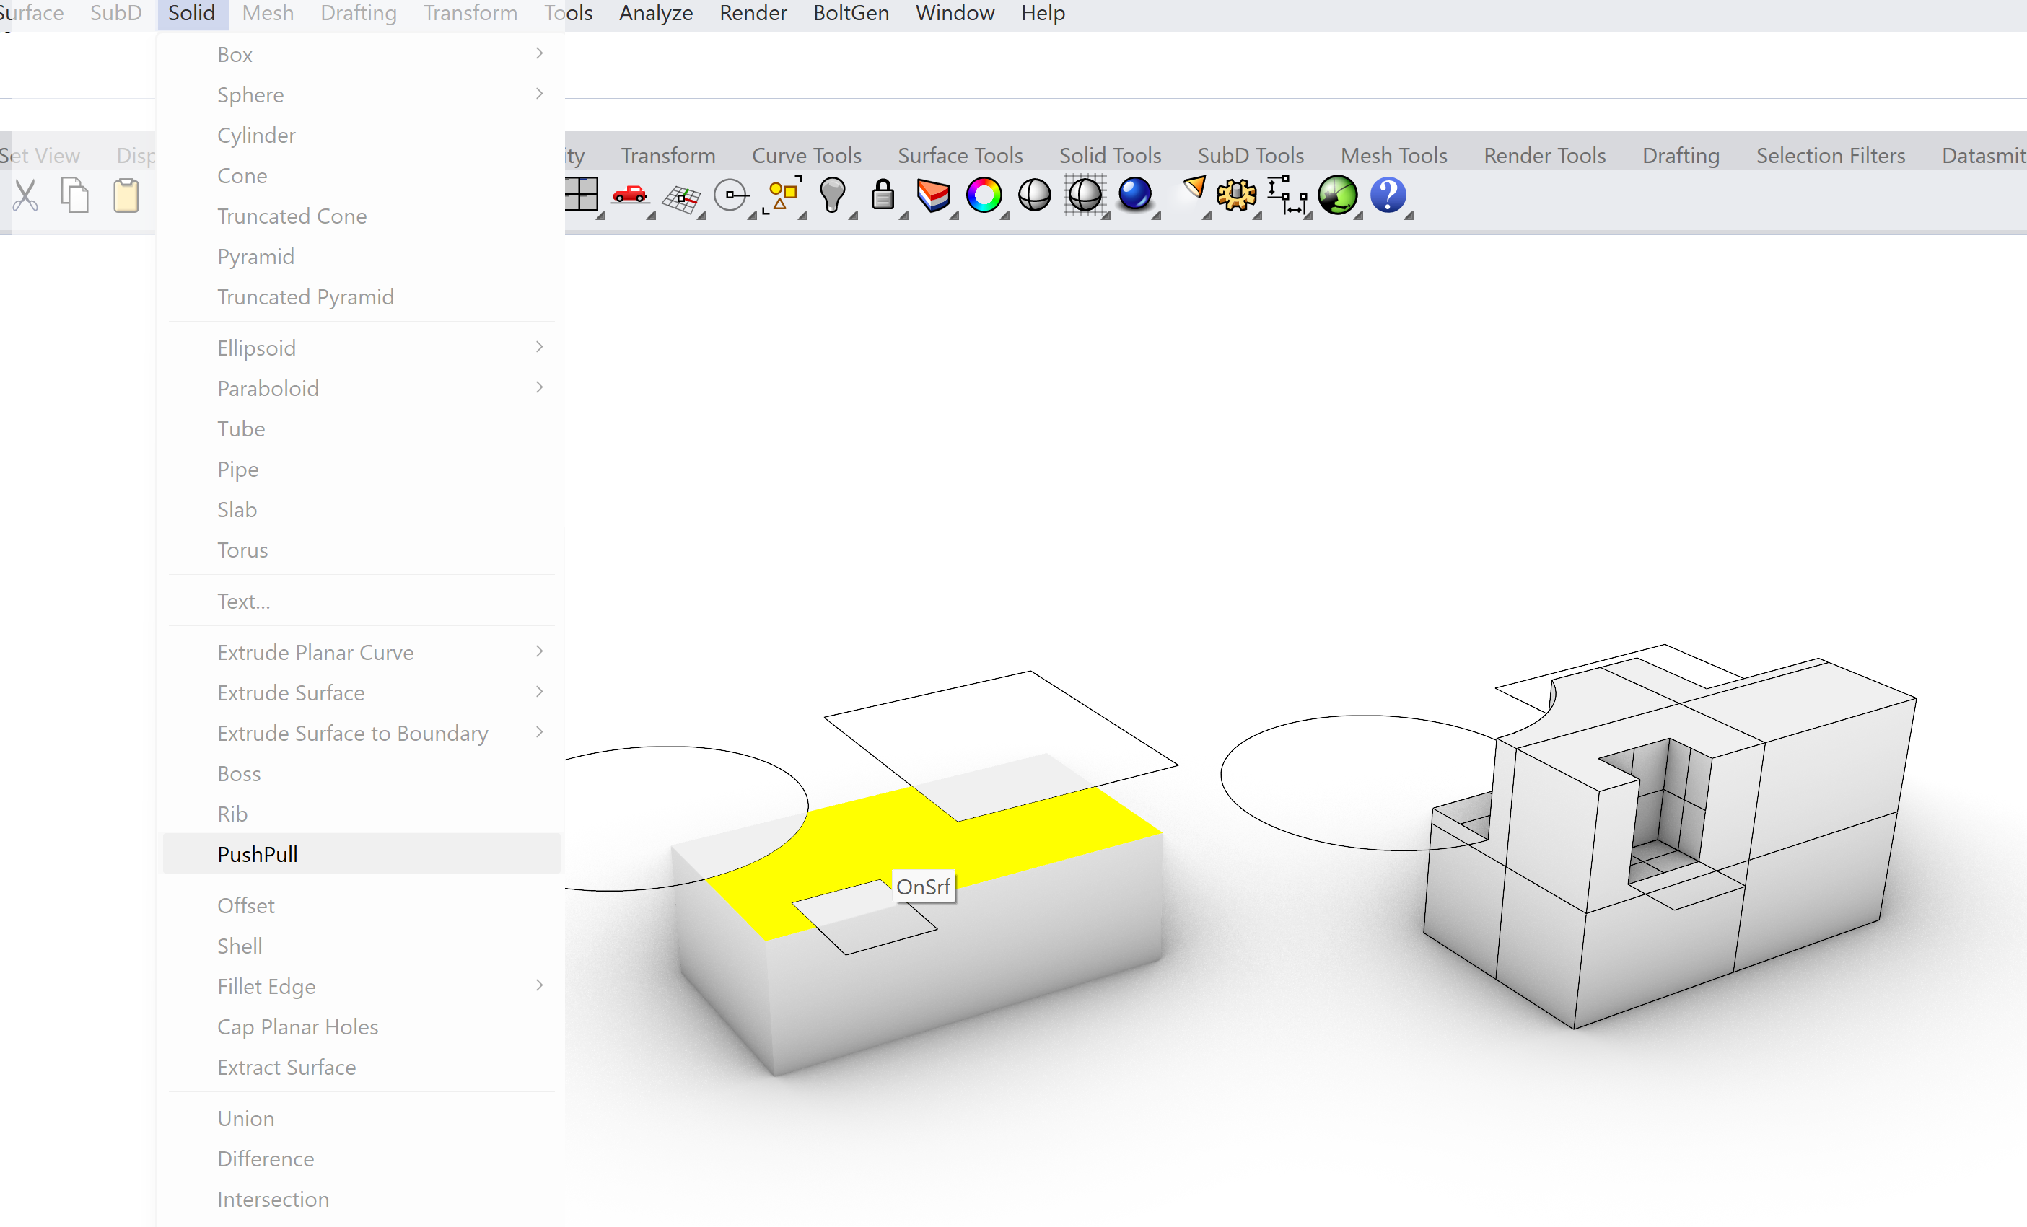Expand the Fillet Edge submenu
2027x1227 pixels.
coord(539,986)
